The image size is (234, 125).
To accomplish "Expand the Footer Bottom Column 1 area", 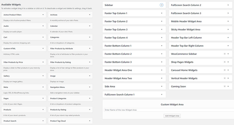I will 161,46.
